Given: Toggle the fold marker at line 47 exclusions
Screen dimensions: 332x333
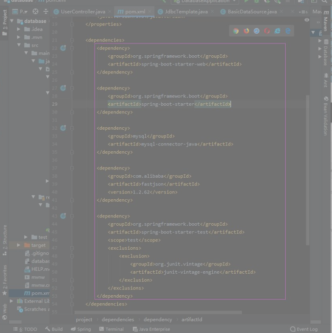Looking at the screenshot, I should [72, 248].
